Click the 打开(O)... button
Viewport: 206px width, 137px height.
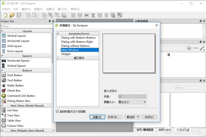tap(115, 117)
